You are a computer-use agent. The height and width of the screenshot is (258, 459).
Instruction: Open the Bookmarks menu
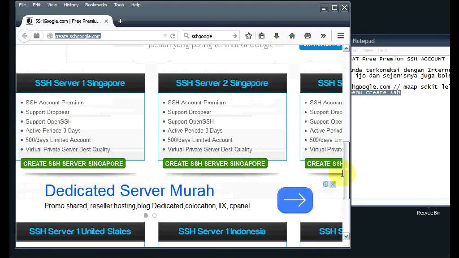(x=96, y=4)
